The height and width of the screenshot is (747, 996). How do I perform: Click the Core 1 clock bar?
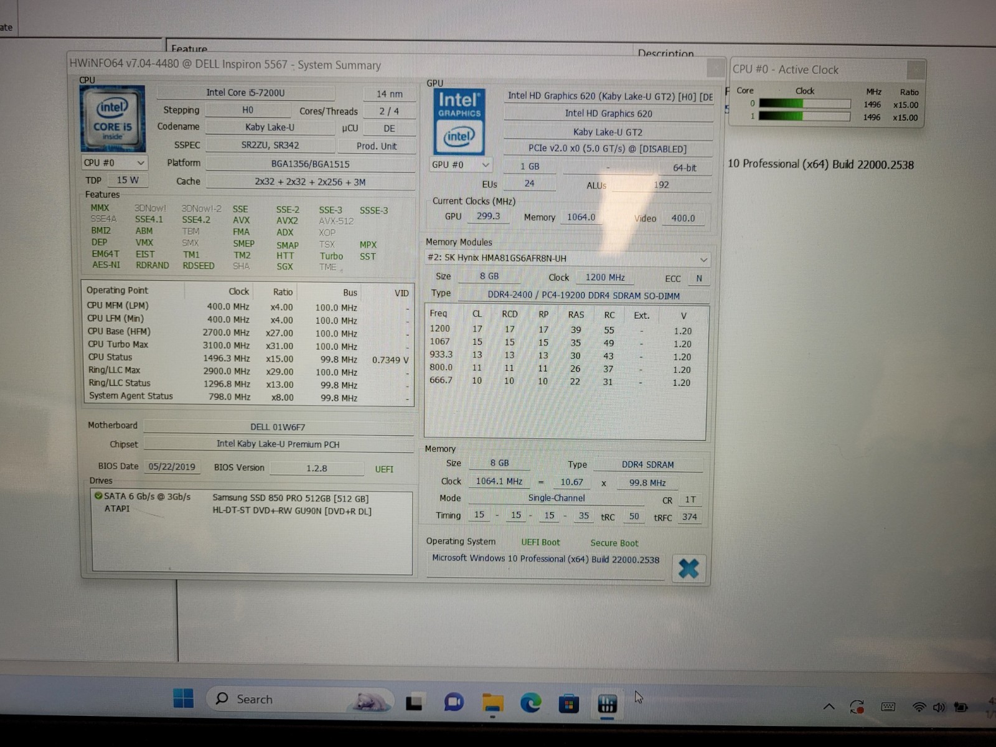tap(804, 116)
